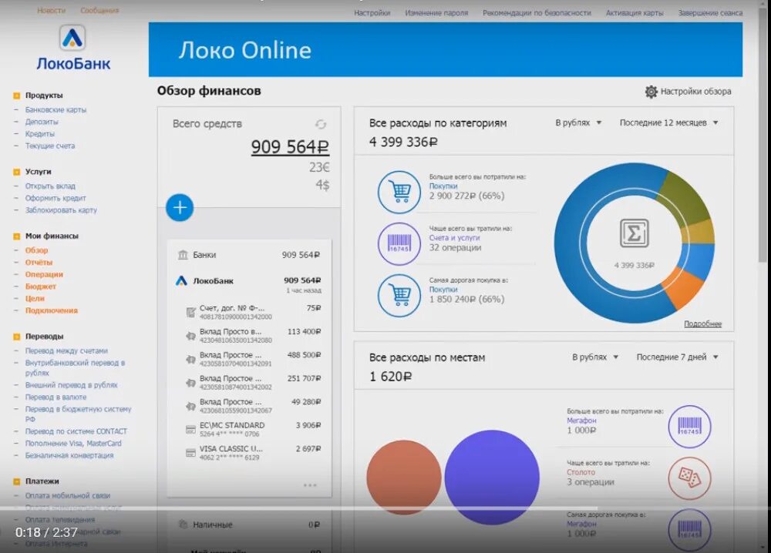Open Изменение пароля in top menu
The width and height of the screenshot is (771, 553).
click(x=436, y=13)
